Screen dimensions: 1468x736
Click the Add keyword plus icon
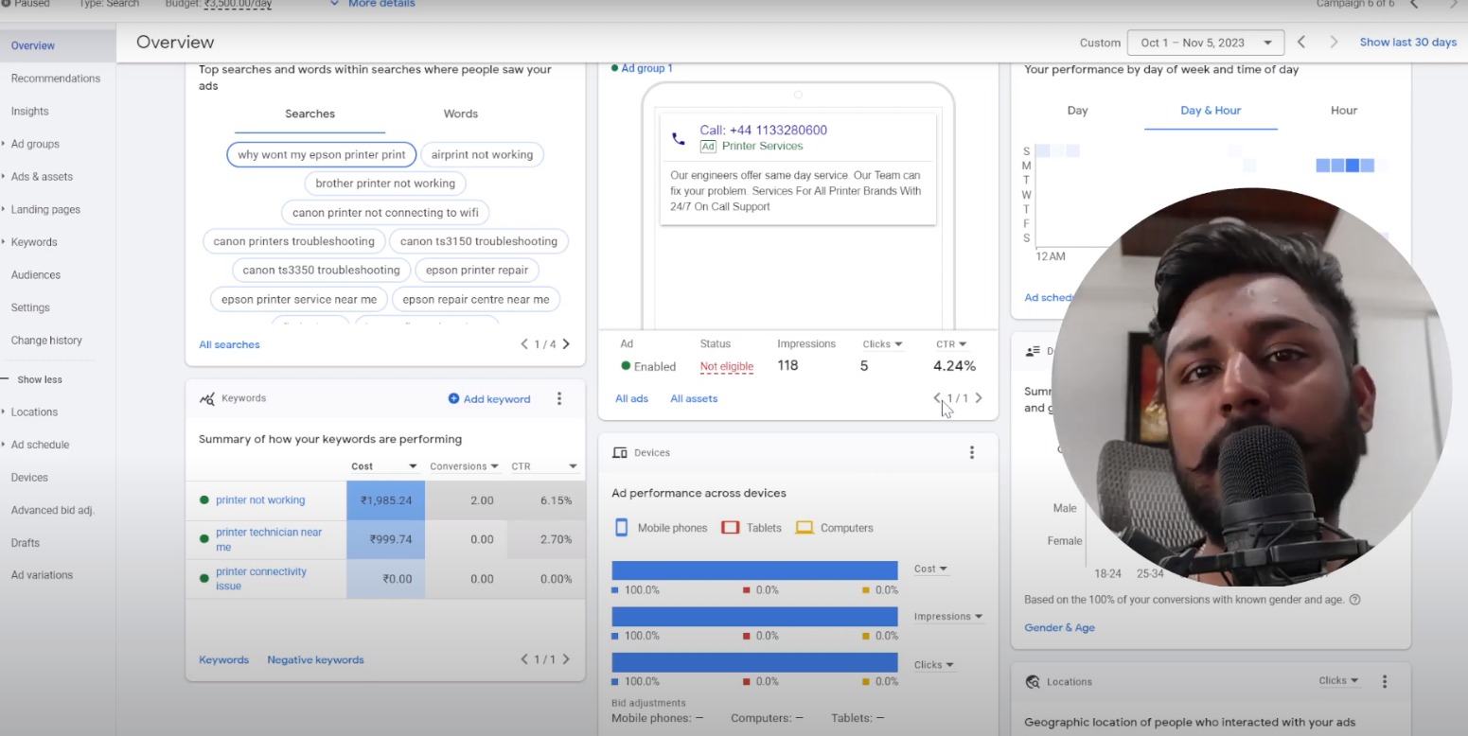pos(453,399)
